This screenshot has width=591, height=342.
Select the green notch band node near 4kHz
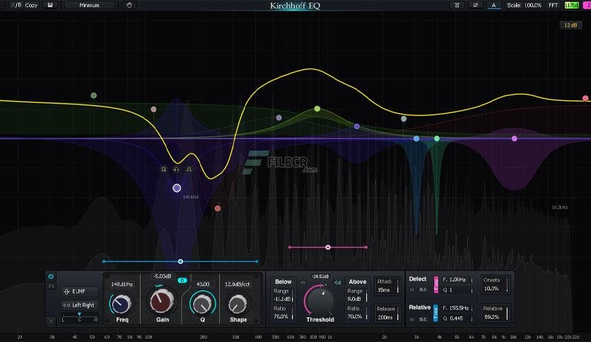437,138
